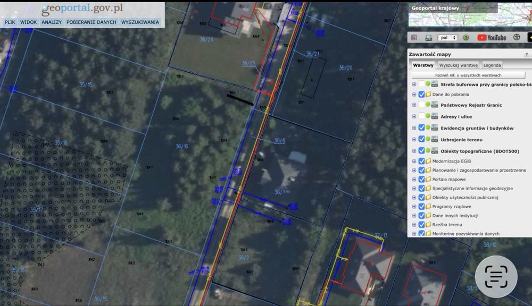Enable the Państwowy Rejestr Granic checkbox
Viewport: 532px width, 306px height.
[421, 105]
